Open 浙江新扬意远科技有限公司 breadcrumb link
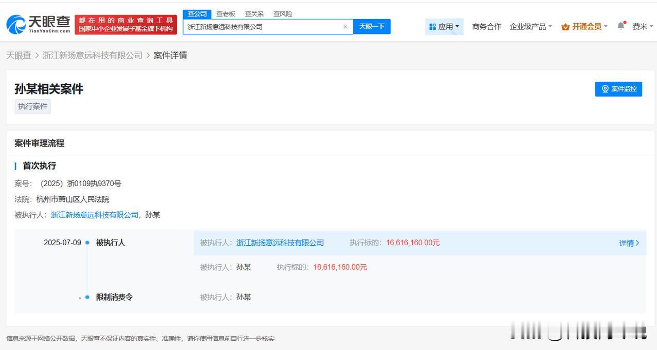Viewport: 657px width, 350px height. click(93, 56)
